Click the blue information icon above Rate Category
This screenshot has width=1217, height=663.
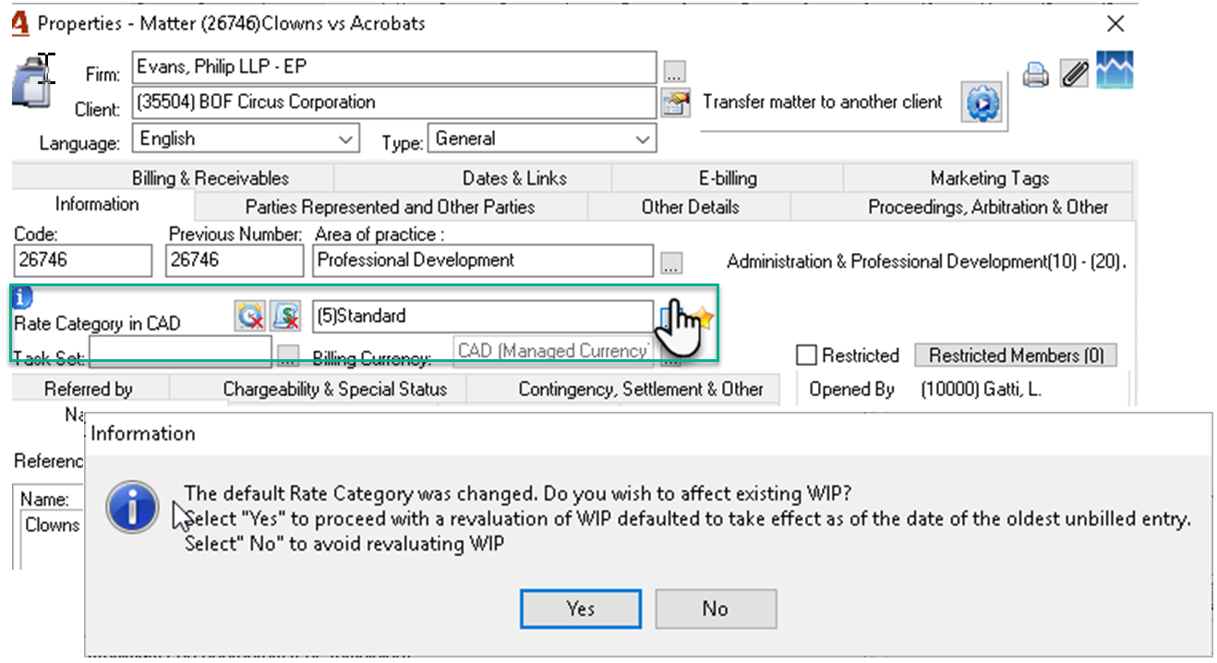[x=23, y=297]
